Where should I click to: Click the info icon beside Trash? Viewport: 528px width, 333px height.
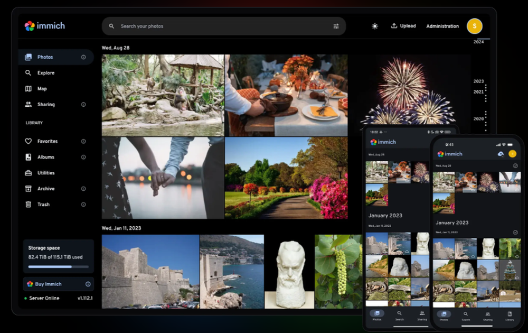tap(83, 205)
